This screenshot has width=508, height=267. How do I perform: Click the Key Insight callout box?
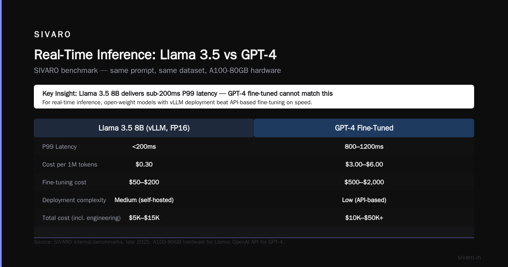[x=254, y=97]
